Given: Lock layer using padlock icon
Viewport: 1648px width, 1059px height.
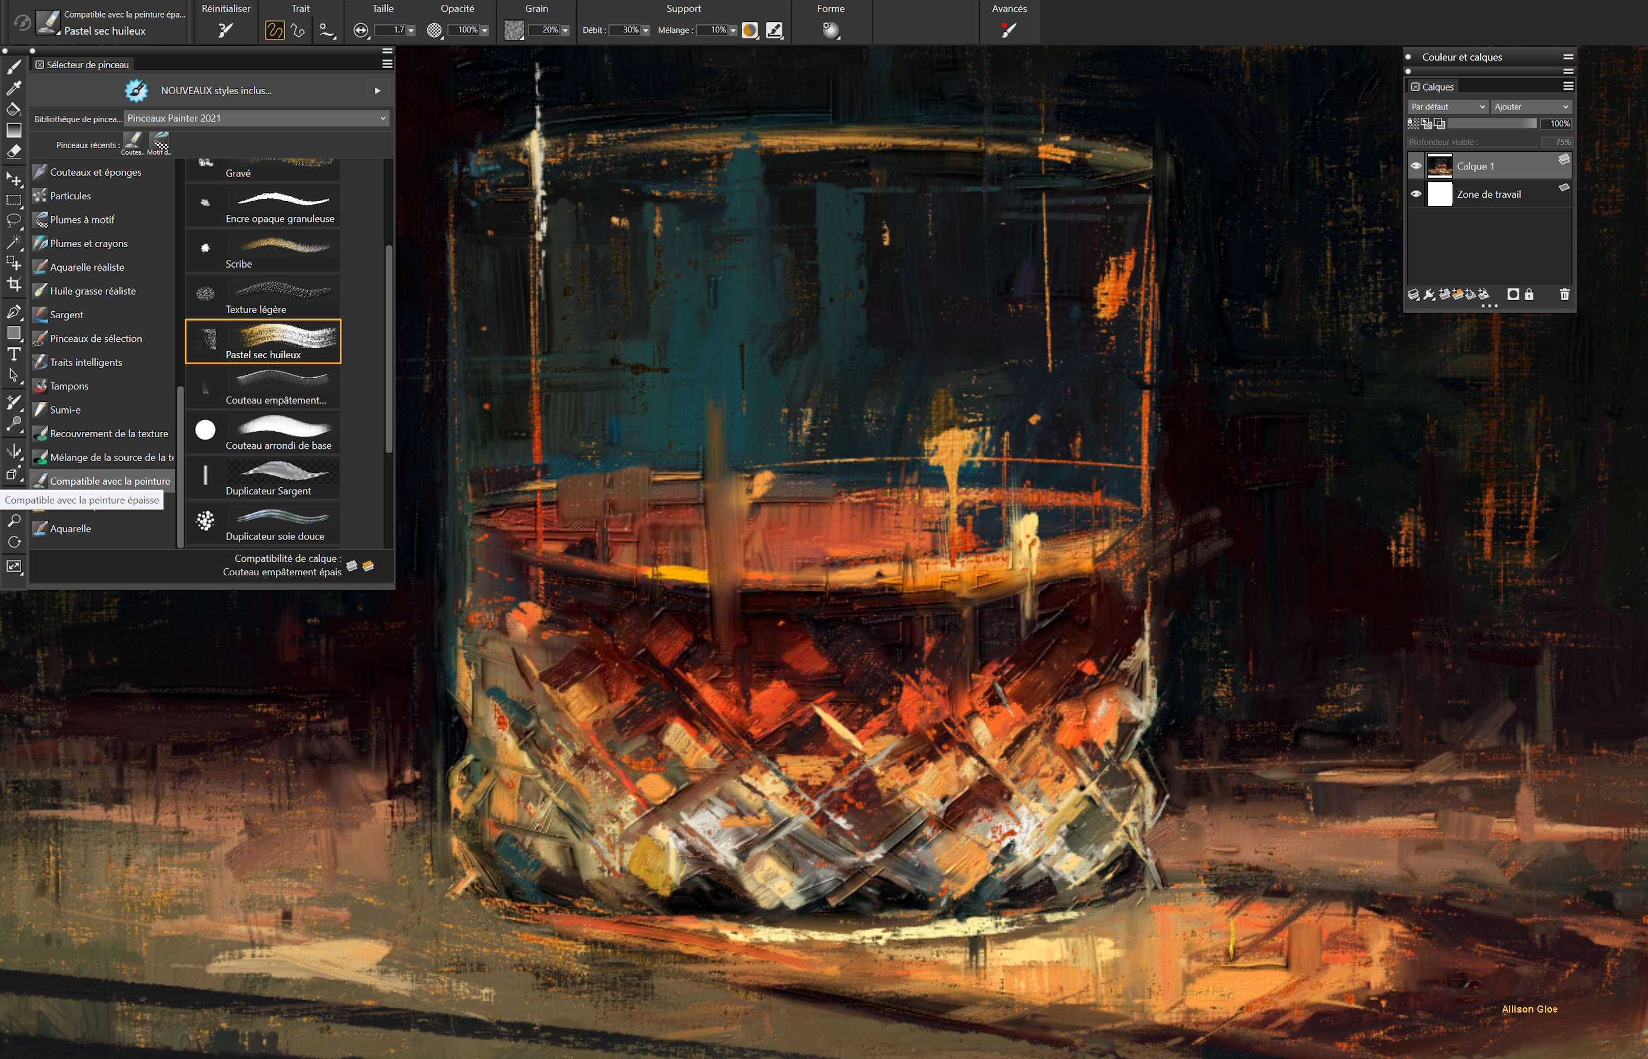Looking at the screenshot, I should (x=1529, y=294).
